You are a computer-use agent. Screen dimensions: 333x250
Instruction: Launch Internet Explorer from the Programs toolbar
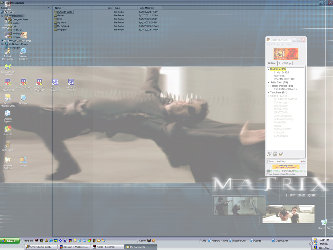[x=51, y=241]
